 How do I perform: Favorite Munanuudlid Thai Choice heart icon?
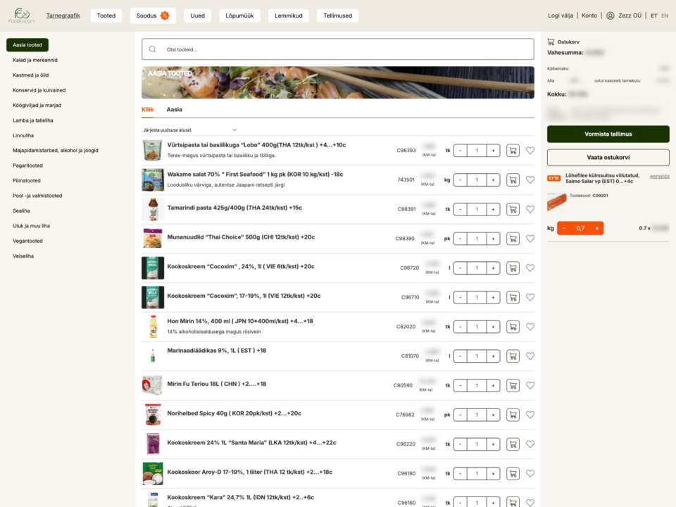point(530,239)
